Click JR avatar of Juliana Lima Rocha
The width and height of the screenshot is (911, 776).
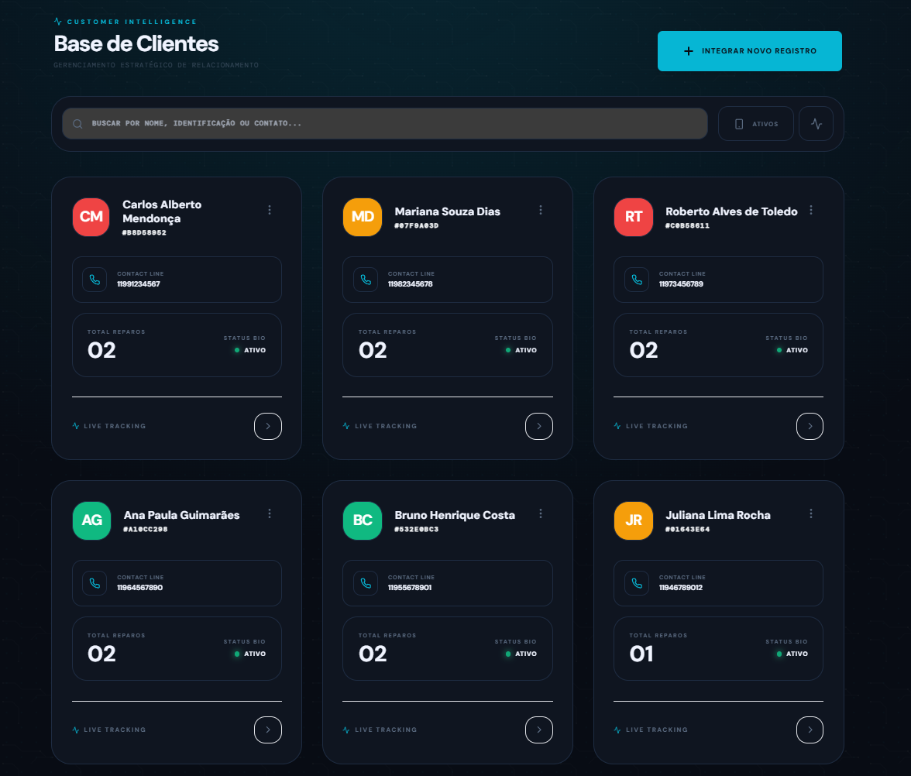(634, 520)
